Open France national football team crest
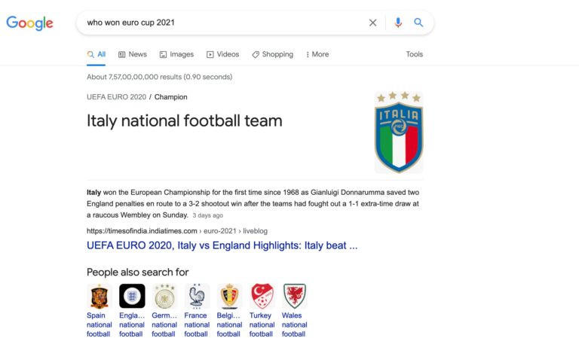Screen dimensions: 579x338 pyautogui.click(x=197, y=296)
